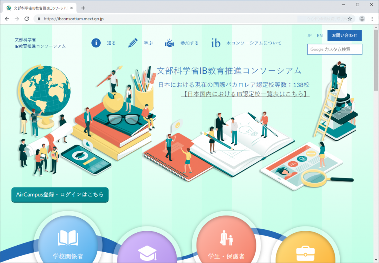Click the blue info circle icon for 知る

pyautogui.click(x=96, y=43)
